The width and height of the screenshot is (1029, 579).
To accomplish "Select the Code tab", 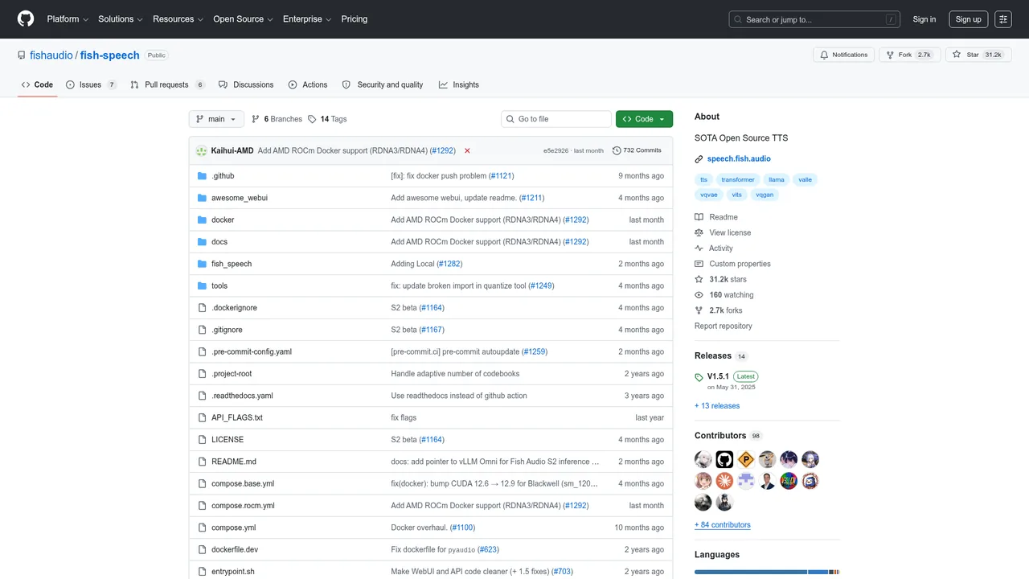I will pos(37,84).
